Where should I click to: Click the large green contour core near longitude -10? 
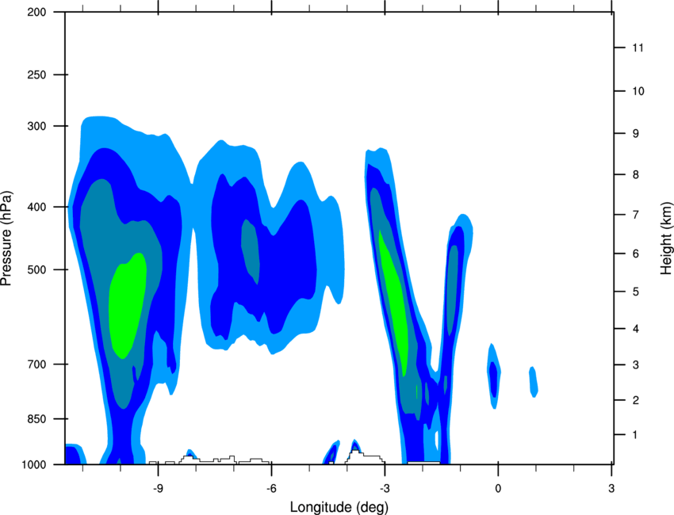[x=127, y=306]
